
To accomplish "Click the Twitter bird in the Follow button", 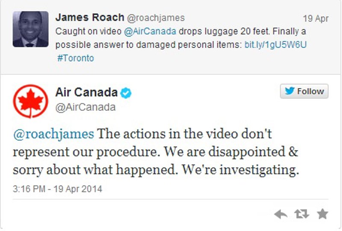I will coord(289,92).
